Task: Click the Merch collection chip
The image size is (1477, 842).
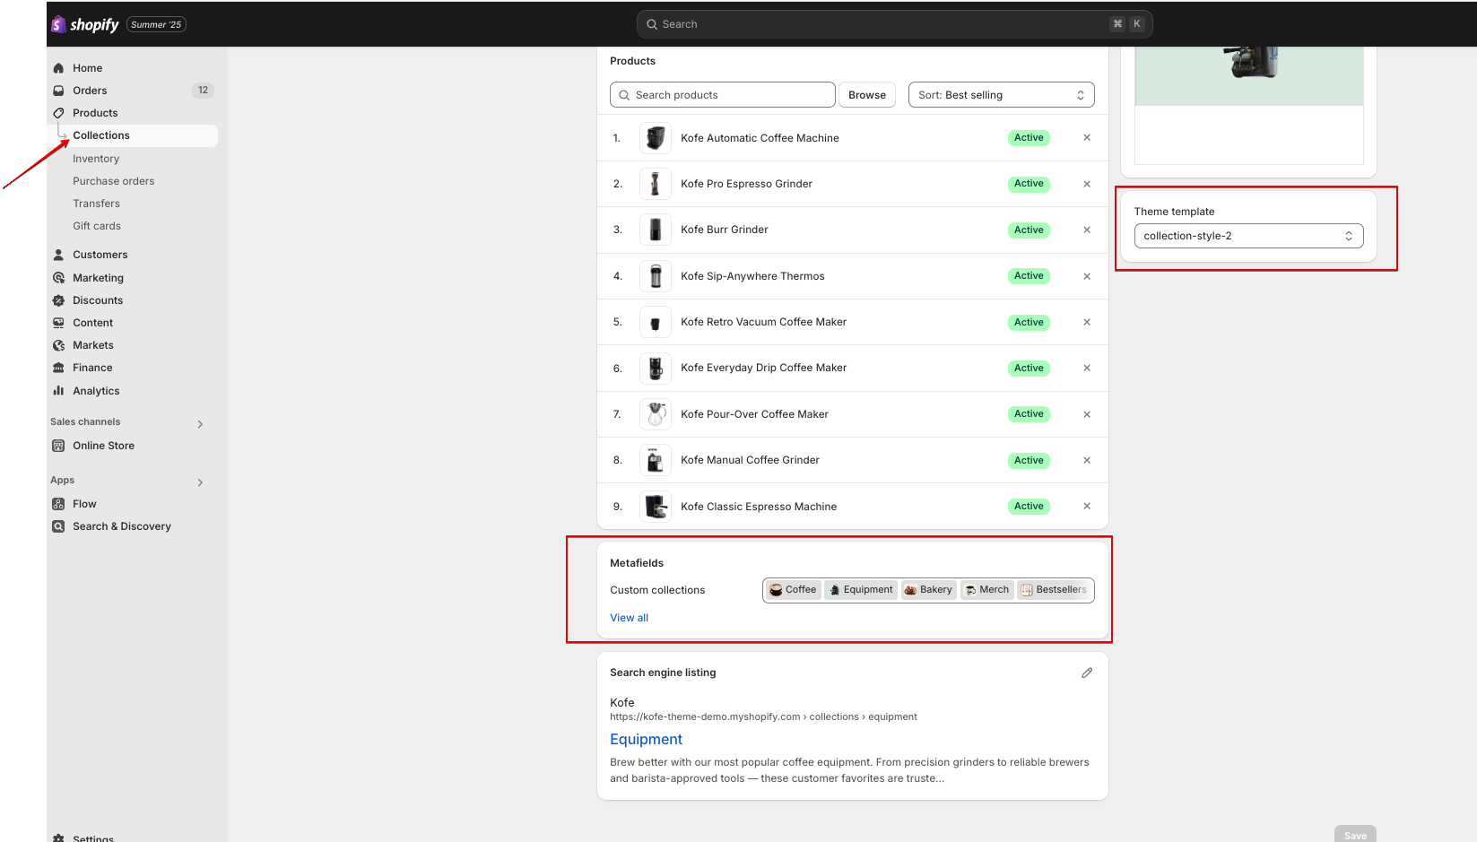Action: (987, 590)
